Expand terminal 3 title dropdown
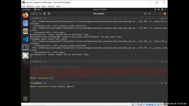 point(45,83)
